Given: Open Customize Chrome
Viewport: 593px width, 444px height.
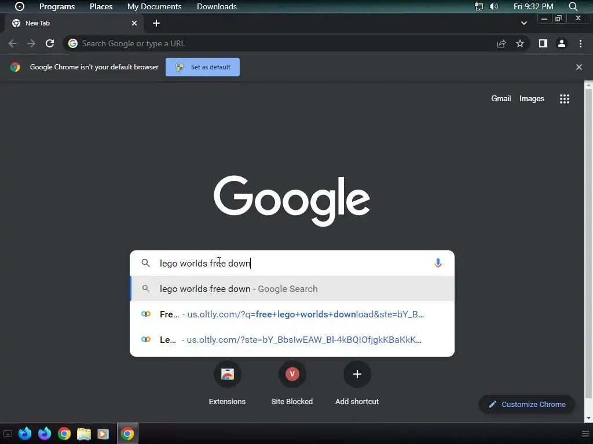Looking at the screenshot, I should coord(527,404).
